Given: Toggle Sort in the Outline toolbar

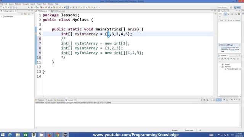Looking at the screenshot, I should (222, 59).
